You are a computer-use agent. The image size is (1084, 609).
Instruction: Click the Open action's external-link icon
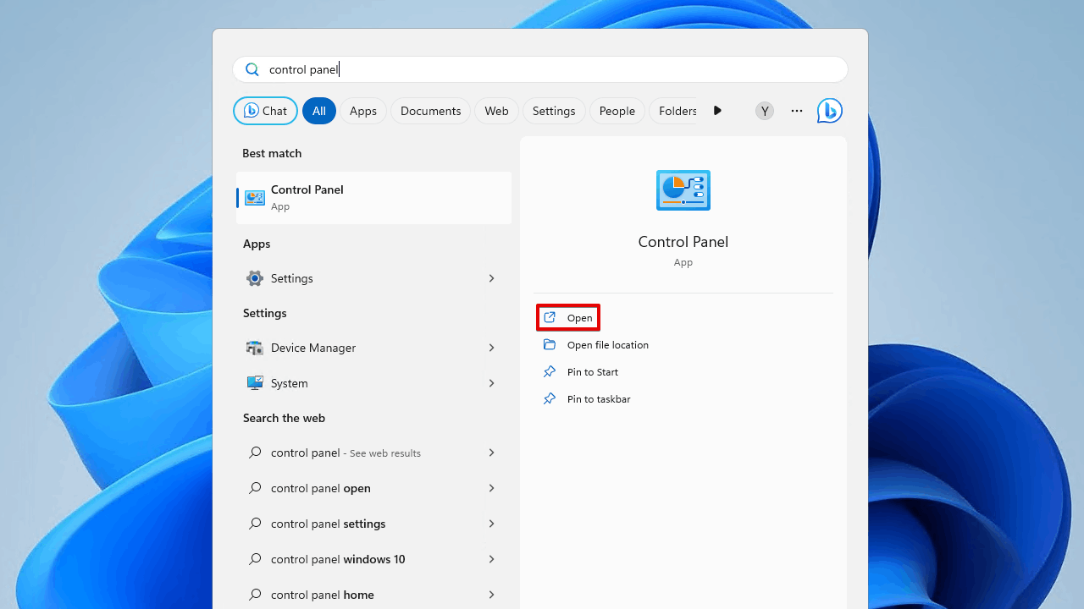tap(550, 317)
